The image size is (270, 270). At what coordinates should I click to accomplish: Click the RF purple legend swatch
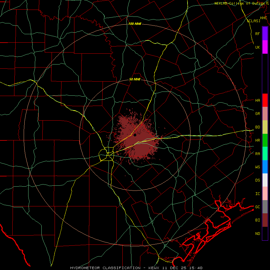[x=265, y=34]
